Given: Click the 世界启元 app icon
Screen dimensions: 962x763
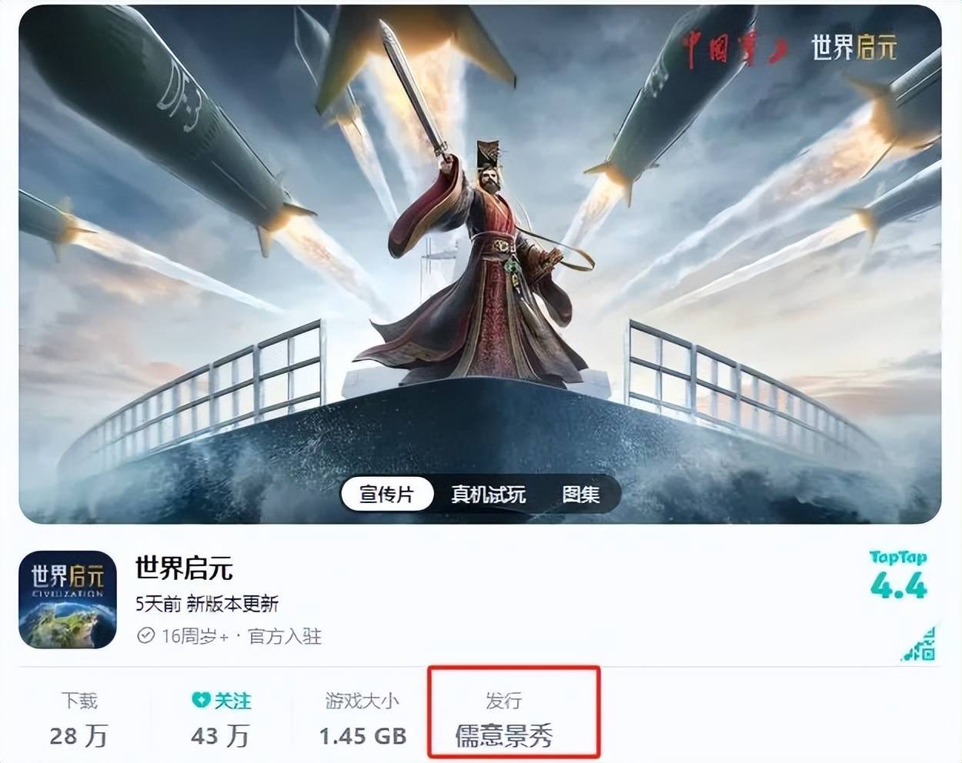Looking at the screenshot, I should tap(68, 599).
